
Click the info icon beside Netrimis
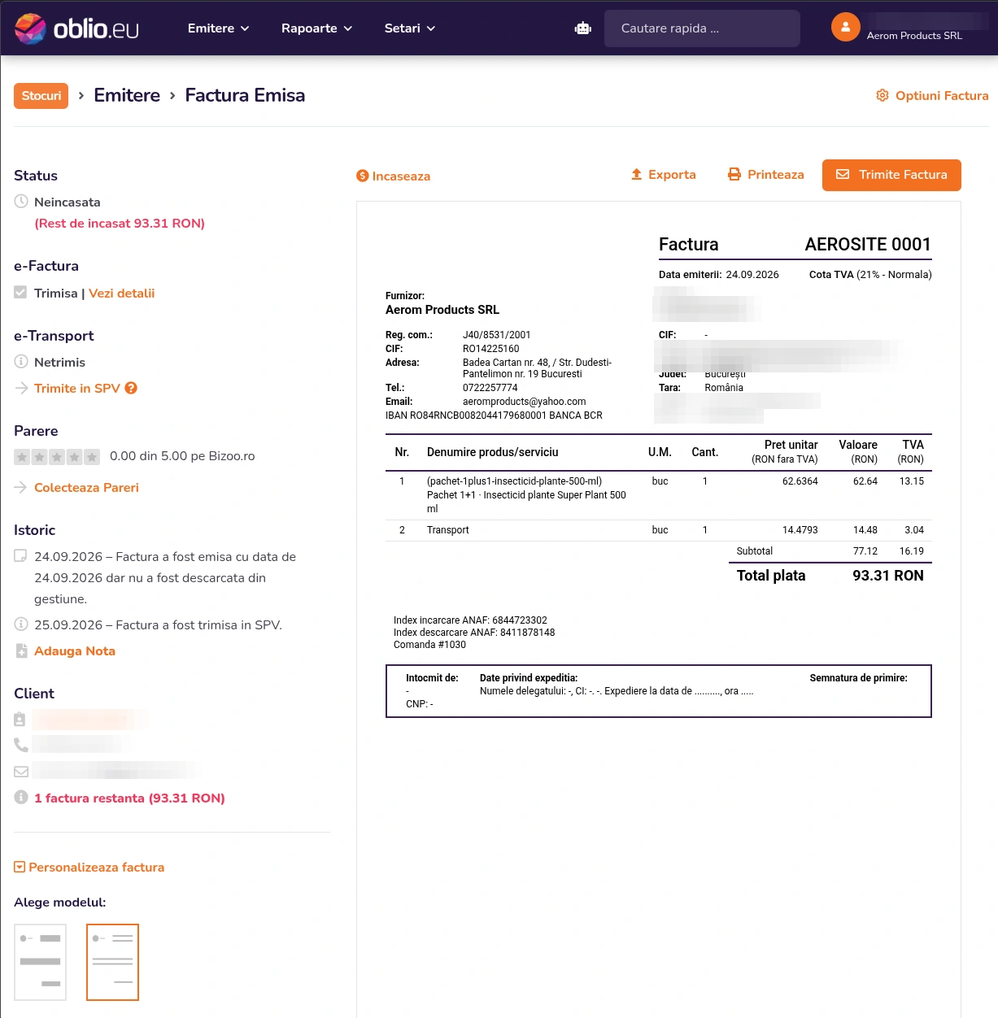coord(21,361)
